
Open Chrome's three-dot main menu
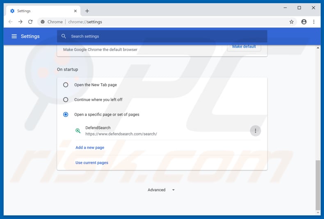[314, 22]
